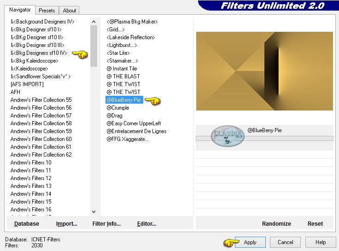This screenshot has width=339, height=251.
Task: Select &<Kaleidoscope> category
Action: (x=29, y=69)
